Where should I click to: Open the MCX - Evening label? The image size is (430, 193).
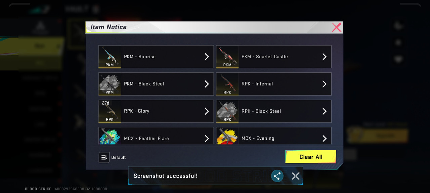pyautogui.click(x=258, y=138)
